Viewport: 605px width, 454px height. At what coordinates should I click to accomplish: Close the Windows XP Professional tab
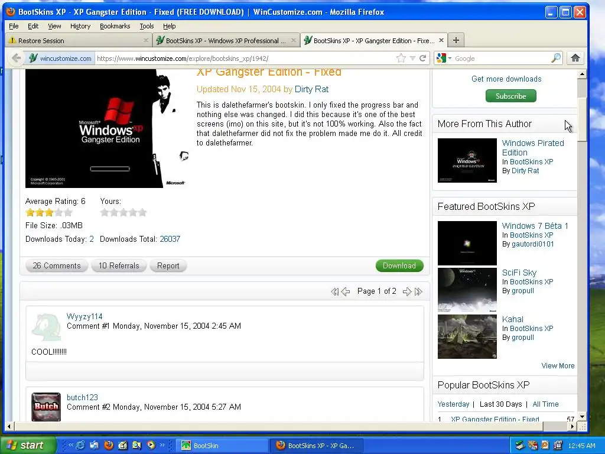293,40
